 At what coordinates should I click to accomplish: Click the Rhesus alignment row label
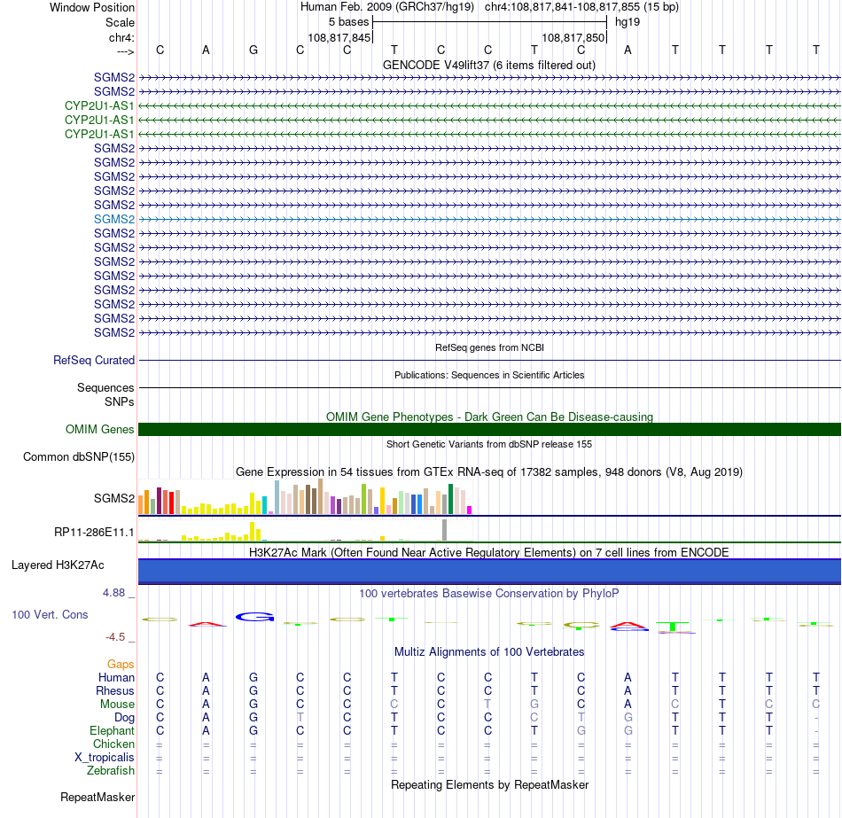115,690
